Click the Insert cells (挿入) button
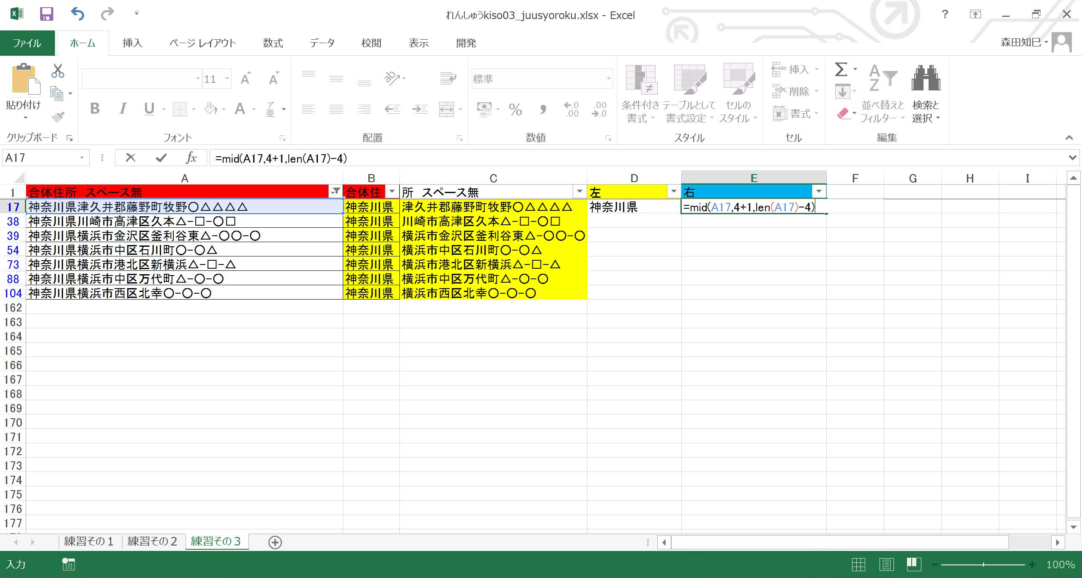 [x=795, y=69]
